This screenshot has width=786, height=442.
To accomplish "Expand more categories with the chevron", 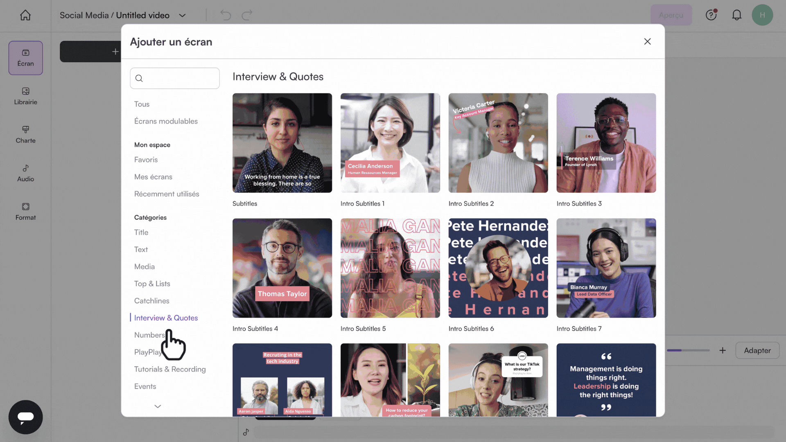I will (x=158, y=406).
